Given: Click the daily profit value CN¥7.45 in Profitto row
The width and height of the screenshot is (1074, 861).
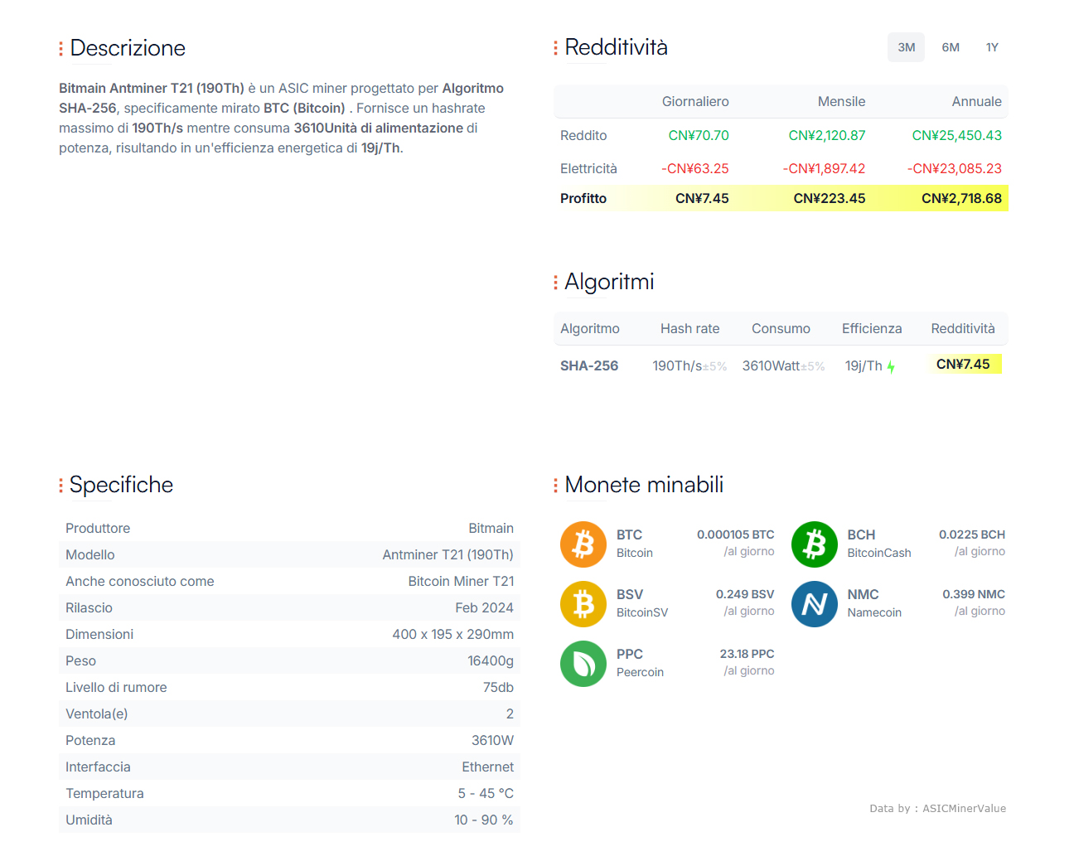Looking at the screenshot, I should tap(702, 199).
